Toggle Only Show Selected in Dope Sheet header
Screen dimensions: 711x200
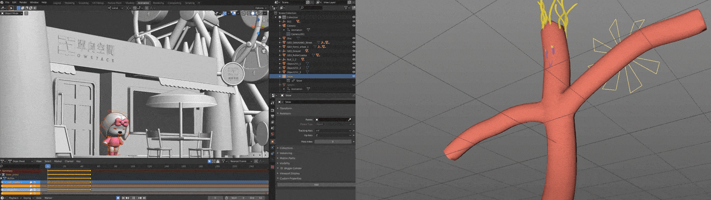[x=209, y=161]
